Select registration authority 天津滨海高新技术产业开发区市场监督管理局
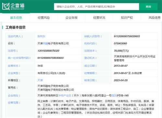Image resolution: width=162 pixels, height=118 pixels. click(134, 58)
